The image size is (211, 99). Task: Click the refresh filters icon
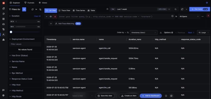pos(32,9)
